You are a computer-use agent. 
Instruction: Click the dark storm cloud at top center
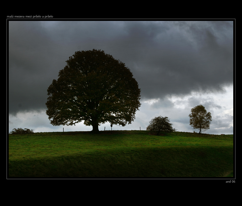tap(125, 34)
